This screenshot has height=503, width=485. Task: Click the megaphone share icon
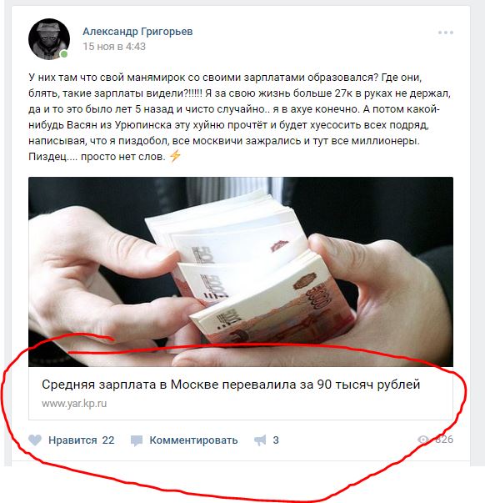[x=260, y=440]
